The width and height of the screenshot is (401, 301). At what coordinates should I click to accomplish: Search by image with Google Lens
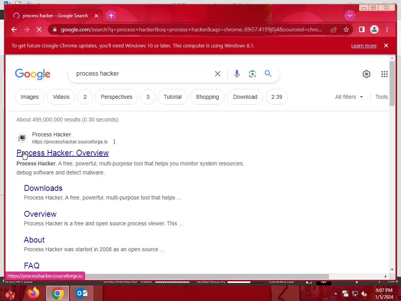tap(253, 74)
